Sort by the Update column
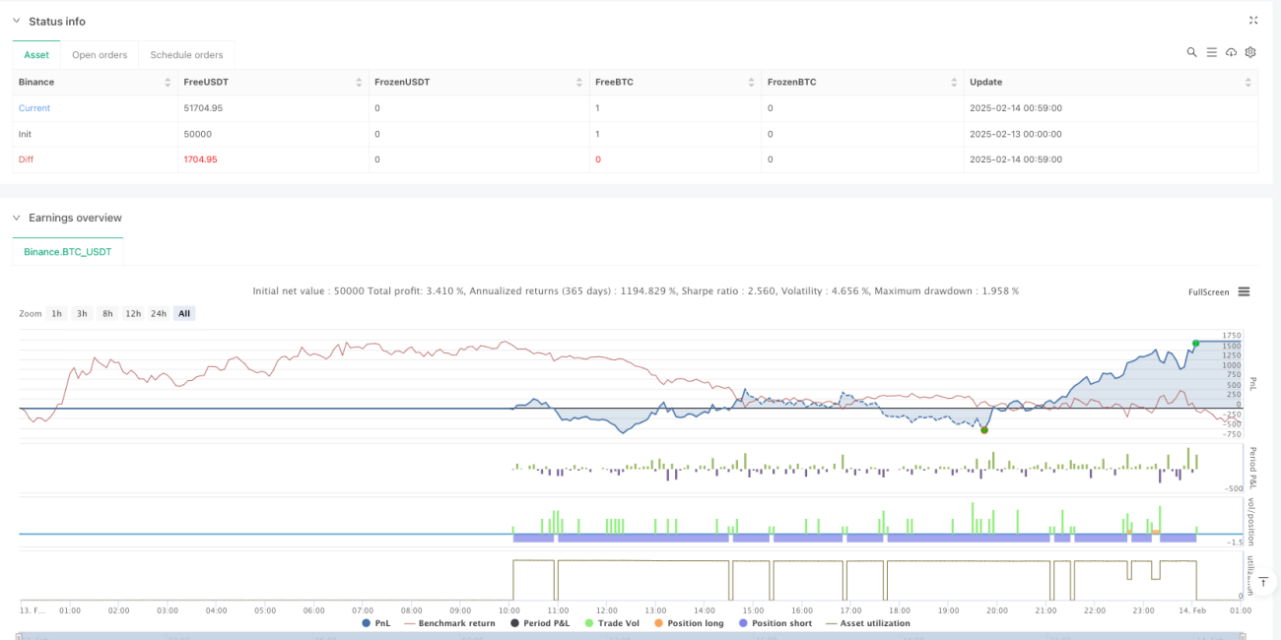This screenshot has width=1281, height=640. (1111, 82)
